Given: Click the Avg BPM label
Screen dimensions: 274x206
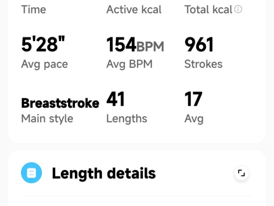Looking at the screenshot, I should click(129, 64).
